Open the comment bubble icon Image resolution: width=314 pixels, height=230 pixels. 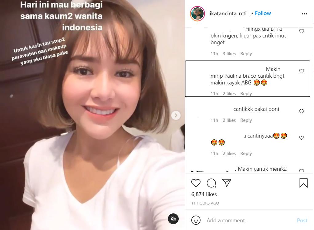click(211, 183)
